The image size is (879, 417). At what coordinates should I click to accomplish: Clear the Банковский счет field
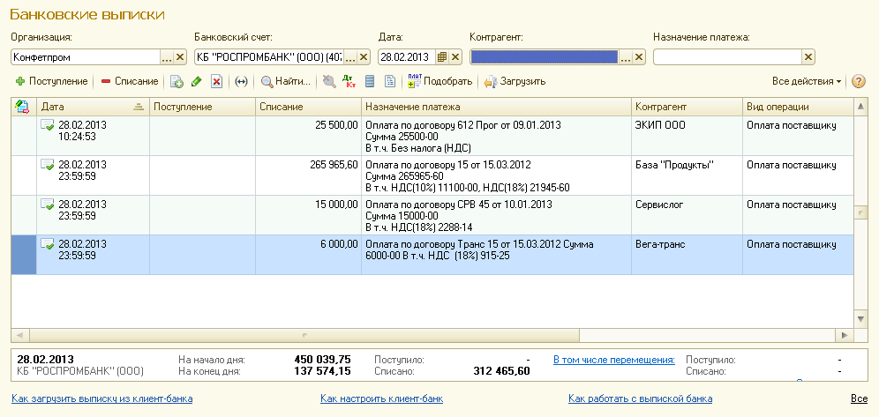(x=364, y=57)
